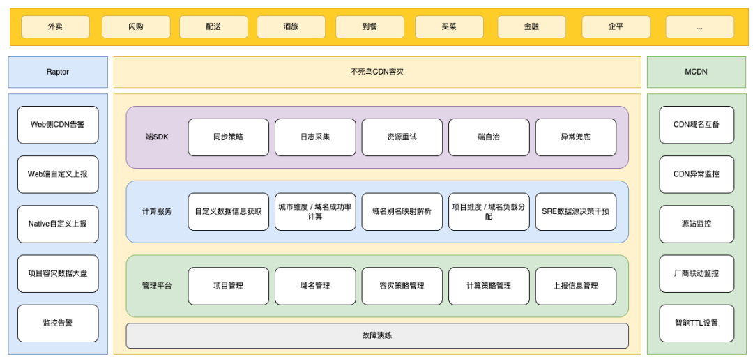Click the 项目容灾数据大盘 box
The image size is (753, 359).
[58, 273]
